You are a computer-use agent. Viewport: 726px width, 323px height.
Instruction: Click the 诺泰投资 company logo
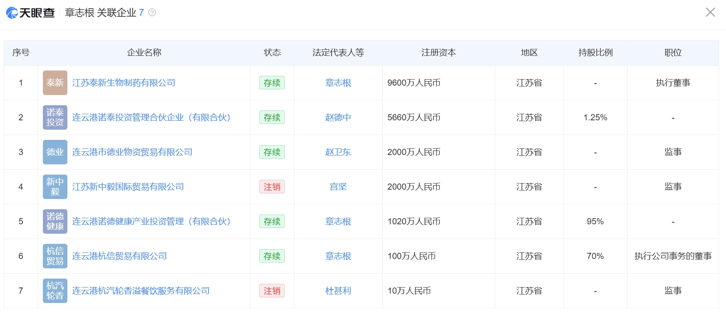click(55, 117)
